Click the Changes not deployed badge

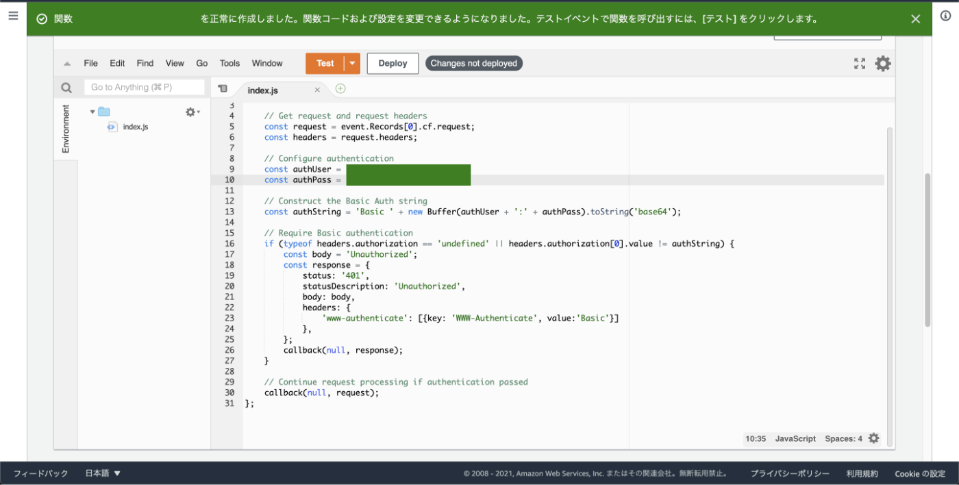(473, 63)
